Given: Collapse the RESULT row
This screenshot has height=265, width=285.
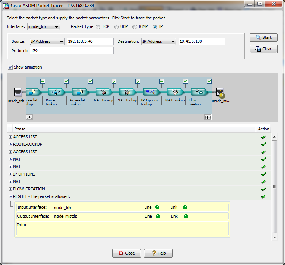Looking at the screenshot, I should pos(10,197).
